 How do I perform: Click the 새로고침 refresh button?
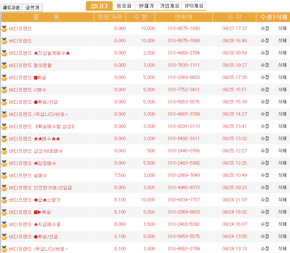pyautogui.click(x=11, y=8)
